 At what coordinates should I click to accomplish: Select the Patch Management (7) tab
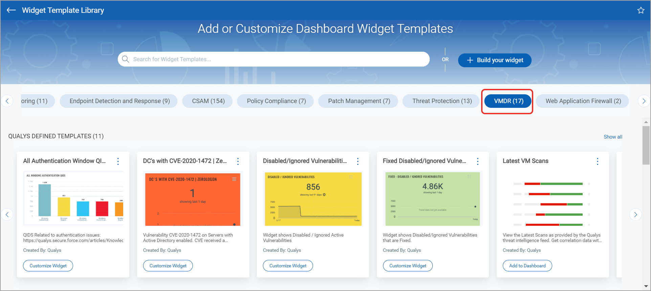(x=358, y=101)
